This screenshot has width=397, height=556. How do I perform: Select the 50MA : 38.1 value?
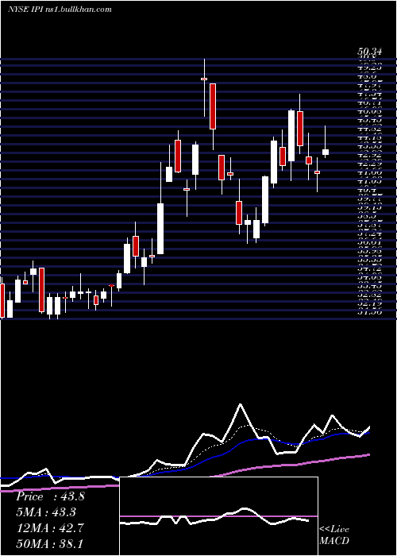tap(49, 543)
